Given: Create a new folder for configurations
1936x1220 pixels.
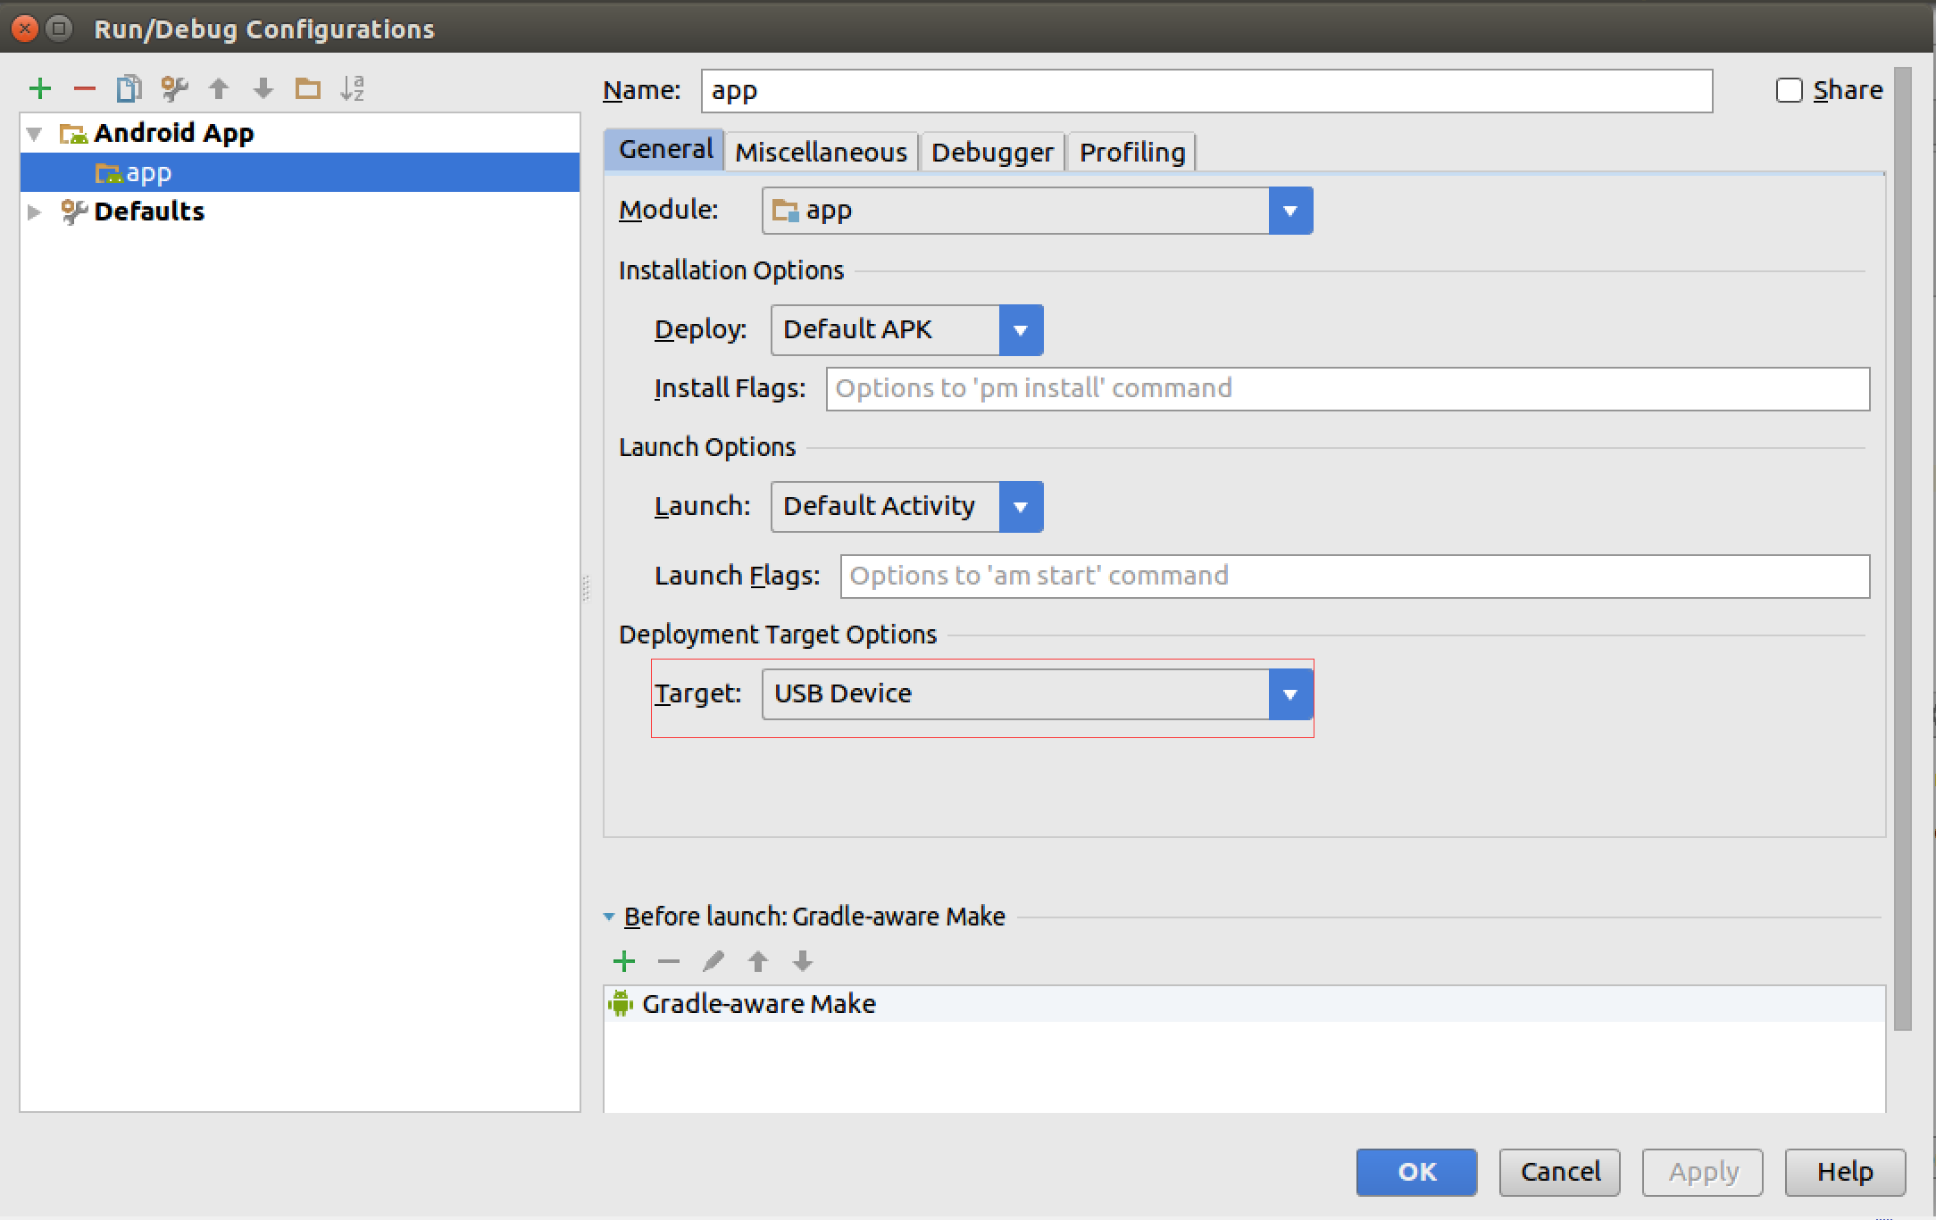Looking at the screenshot, I should click(308, 88).
